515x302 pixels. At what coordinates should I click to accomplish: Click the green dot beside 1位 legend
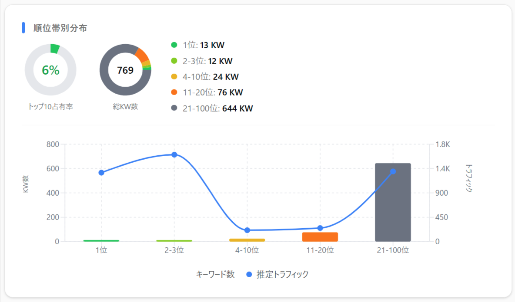[x=174, y=45]
